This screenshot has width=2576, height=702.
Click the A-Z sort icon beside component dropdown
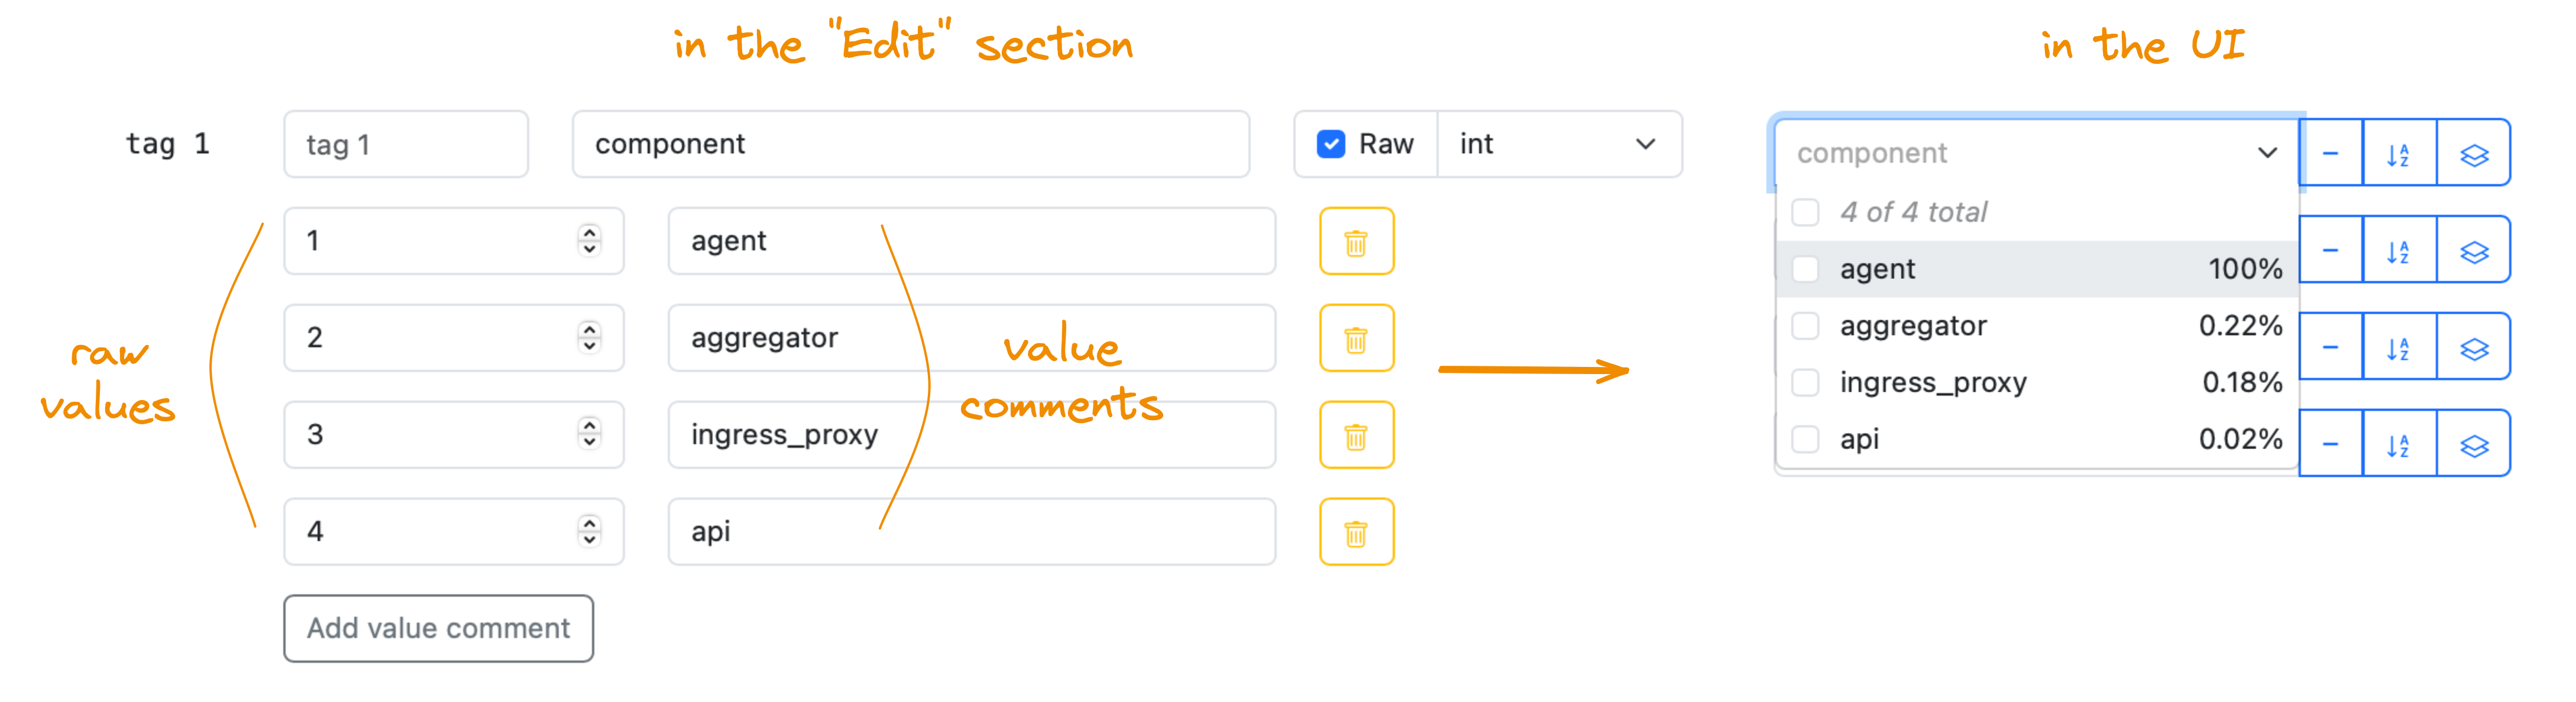click(2398, 154)
